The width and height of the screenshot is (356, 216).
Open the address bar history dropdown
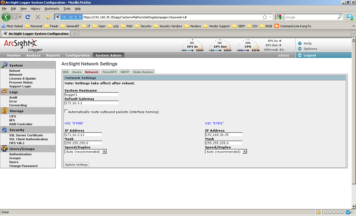click(x=271, y=17)
